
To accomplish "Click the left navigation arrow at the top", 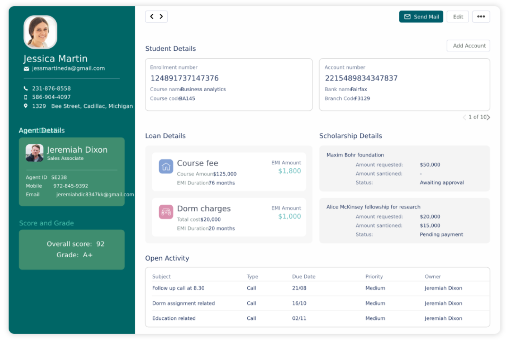I will (152, 16).
